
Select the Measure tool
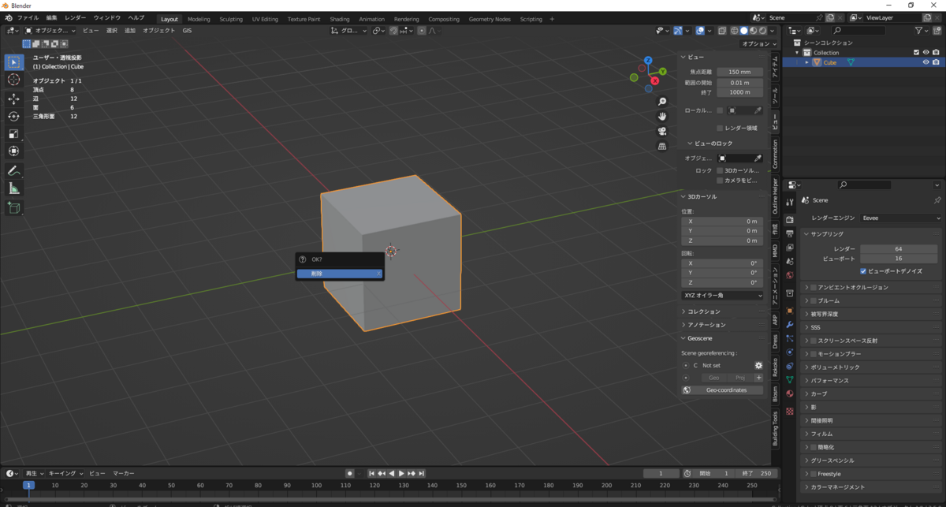tap(13, 188)
